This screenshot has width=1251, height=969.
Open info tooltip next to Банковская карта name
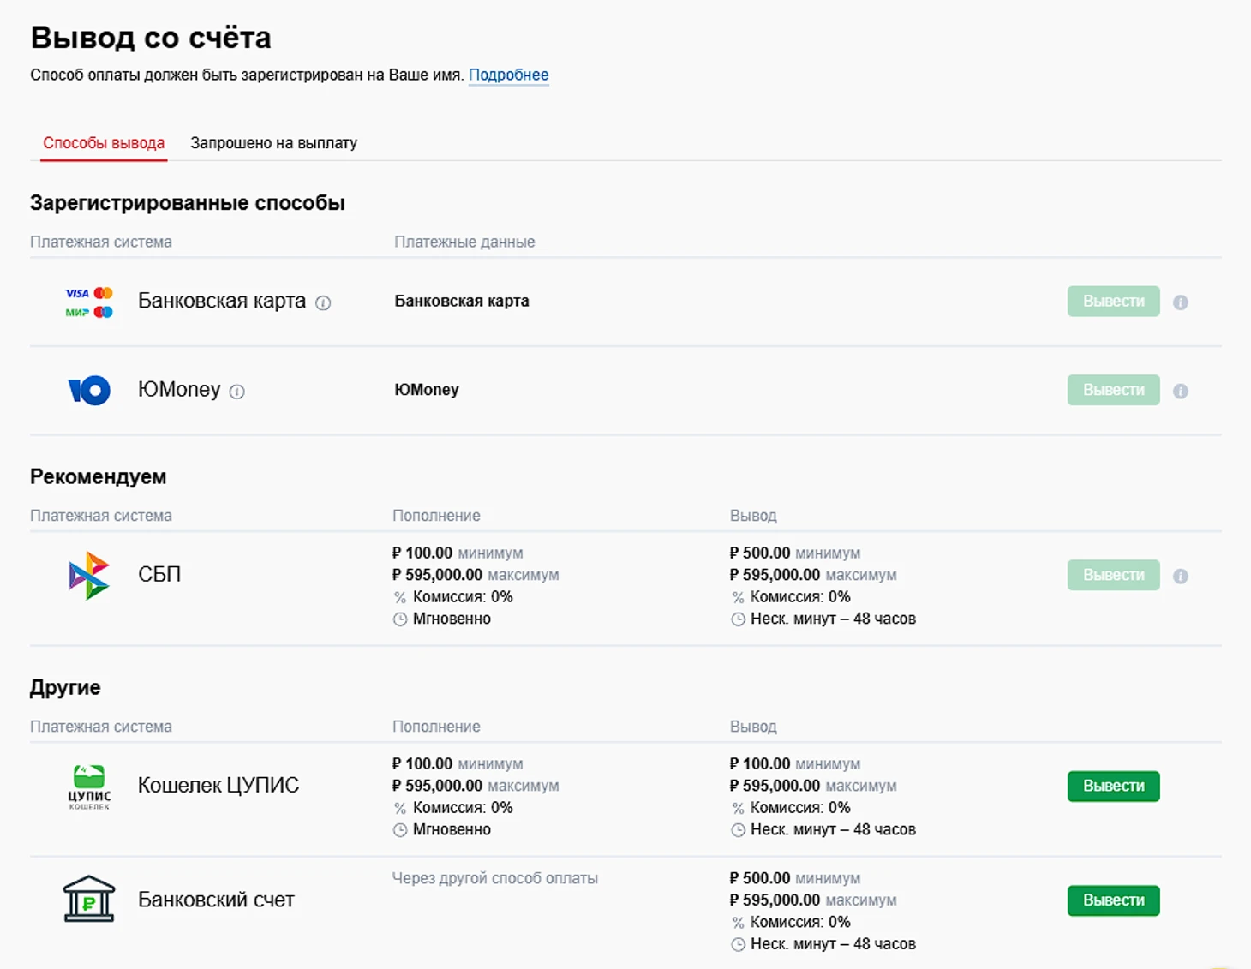click(x=323, y=302)
